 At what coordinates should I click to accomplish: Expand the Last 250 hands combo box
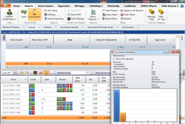pyautogui.click(x=15, y=73)
